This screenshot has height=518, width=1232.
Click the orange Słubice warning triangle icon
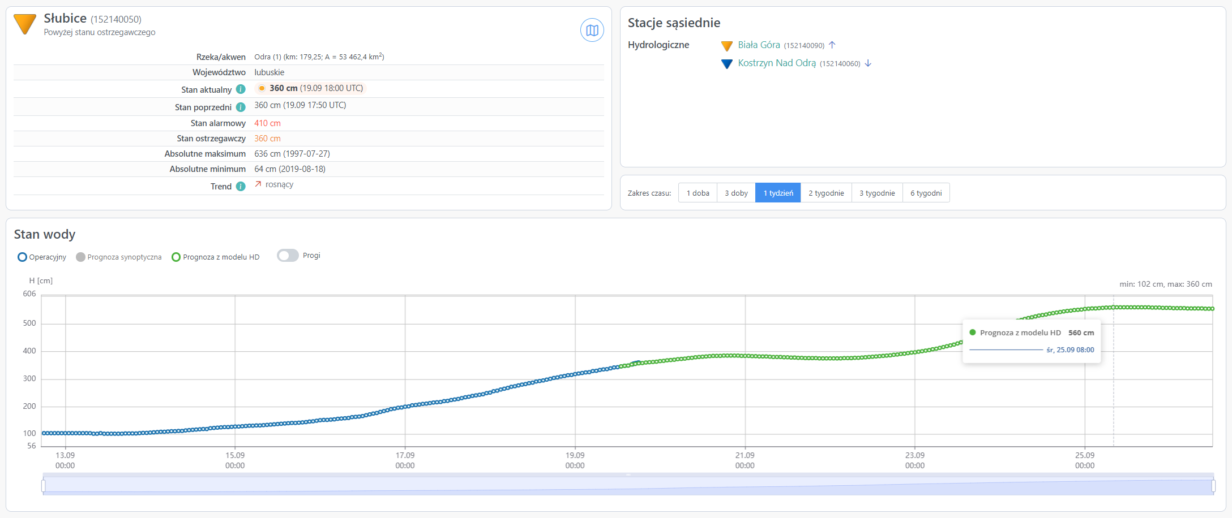pyautogui.click(x=25, y=24)
